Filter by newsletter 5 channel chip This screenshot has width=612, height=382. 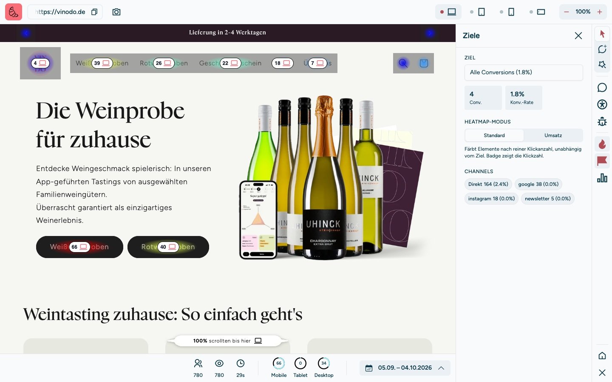(548, 199)
